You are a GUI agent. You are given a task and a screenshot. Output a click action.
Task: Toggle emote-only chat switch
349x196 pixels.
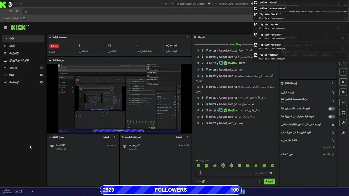click(x=331, y=117)
